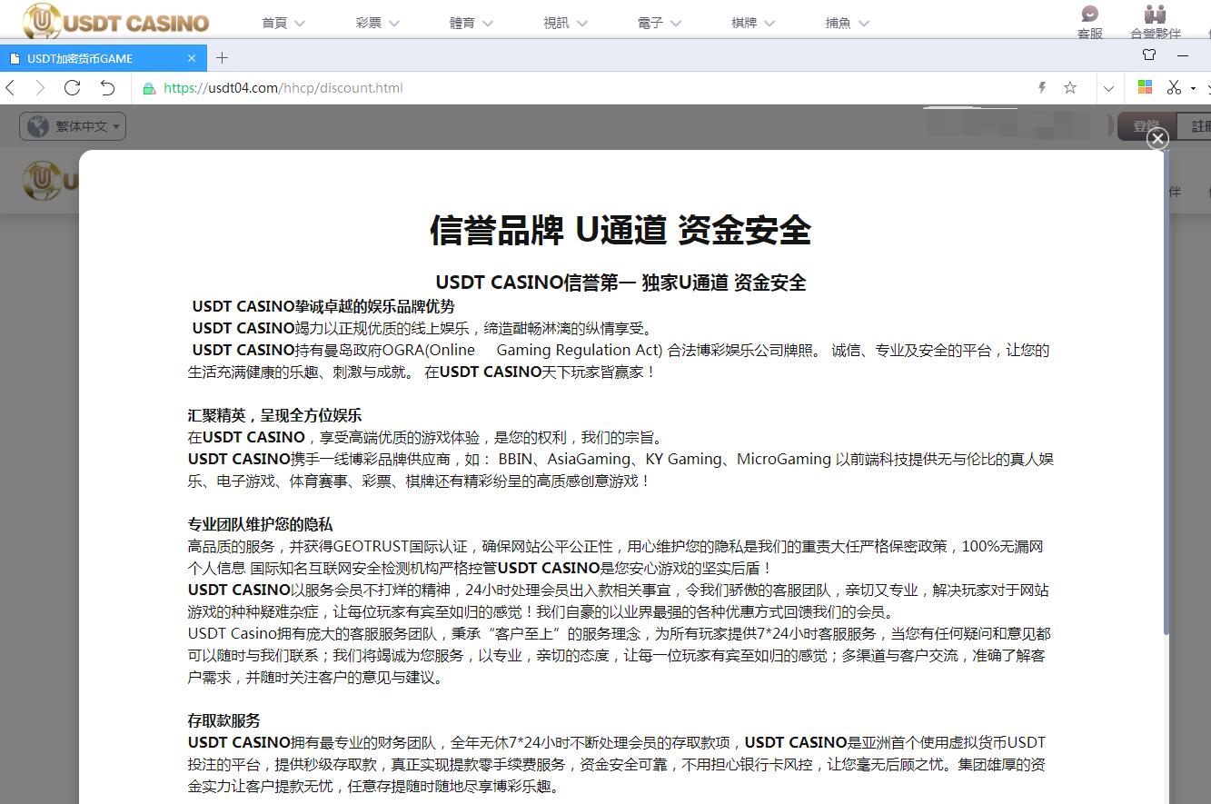This screenshot has width=1211, height=804.
Task: Expand the 體育 menu chevron
Action: click(x=488, y=24)
